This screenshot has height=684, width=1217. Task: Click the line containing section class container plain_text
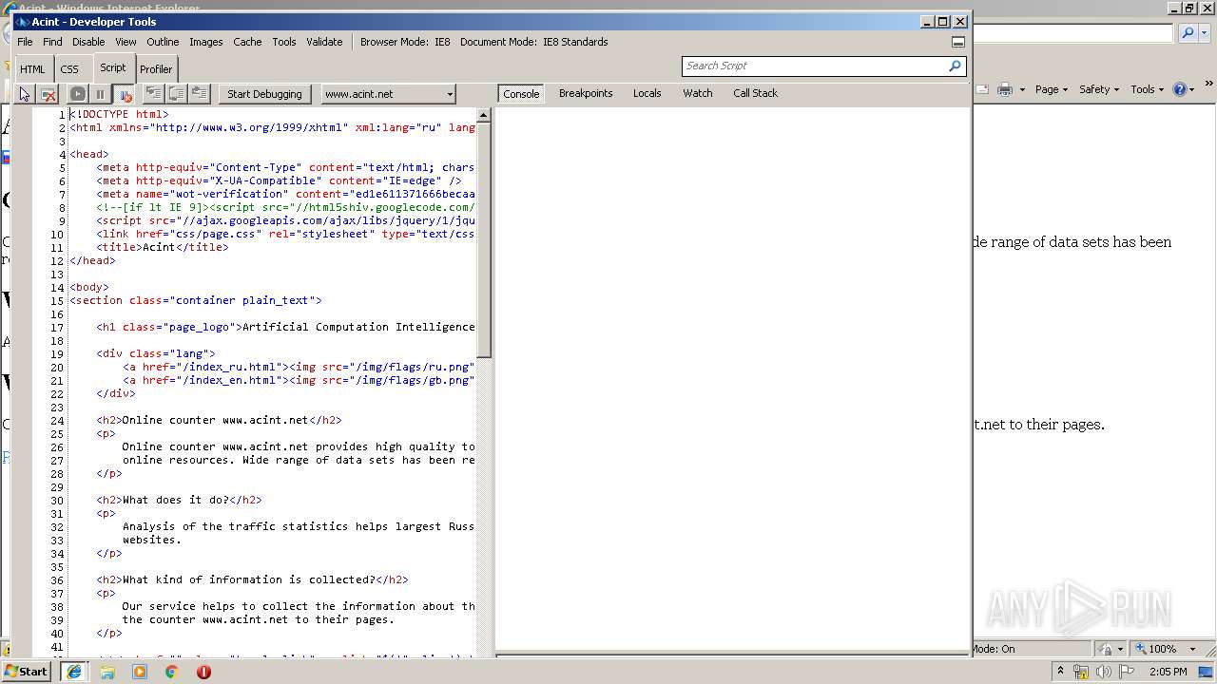(x=195, y=300)
